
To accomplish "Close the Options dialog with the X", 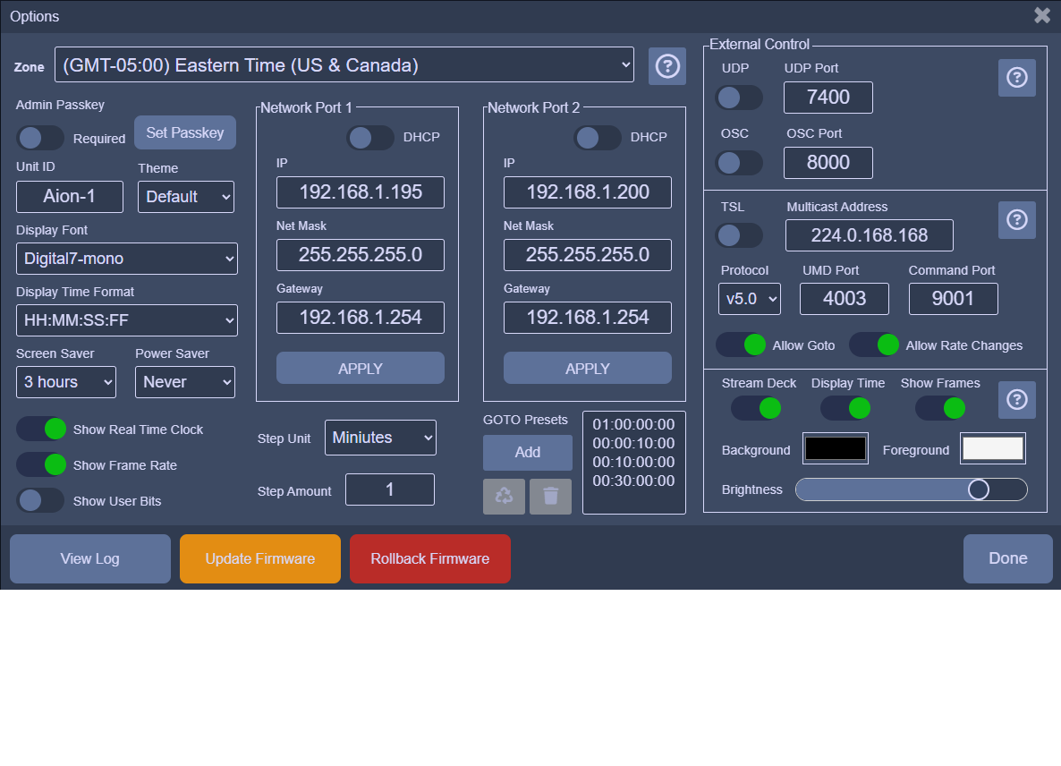I will tap(1041, 15).
